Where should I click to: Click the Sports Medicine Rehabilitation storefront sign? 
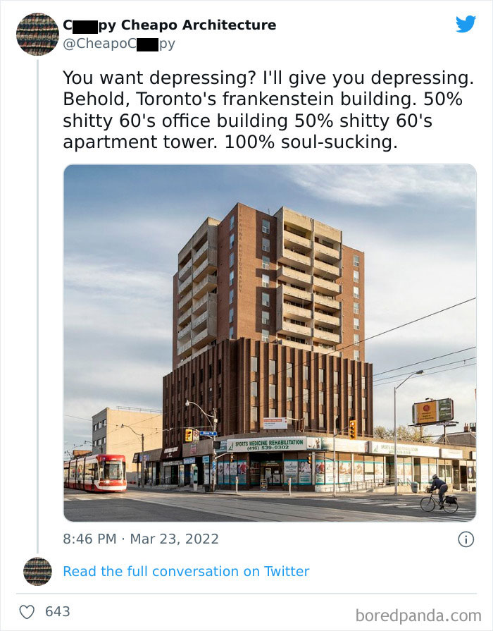(268, 441)
